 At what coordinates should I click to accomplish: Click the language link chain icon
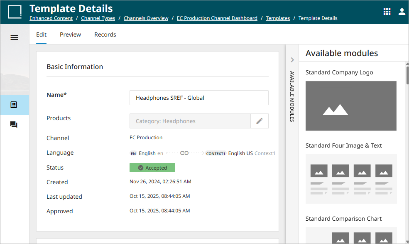[x=184, y=153]
